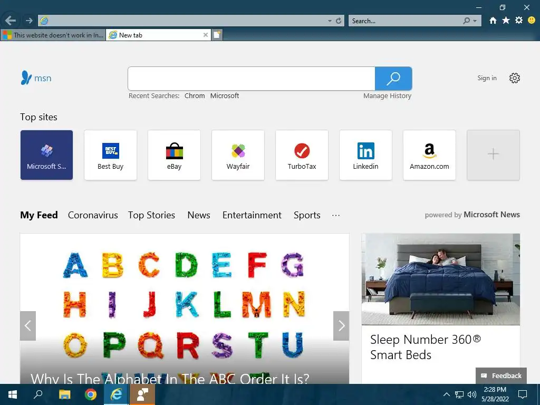This screenshot has height=405, width=540.
Task: Go forward with the browser forward arrow
Action: (x=30, y=21)
